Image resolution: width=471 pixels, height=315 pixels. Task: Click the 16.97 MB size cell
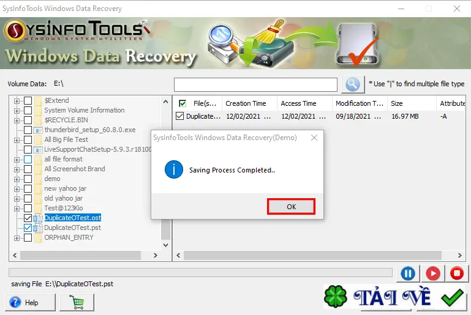click(405, 116)
